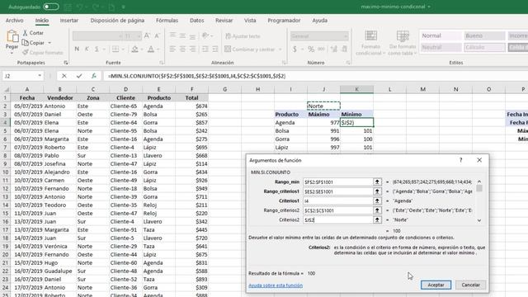Toggle the Autoguardado switch
Viewport: 528px width, 297px height.
(x=51, y=7)
